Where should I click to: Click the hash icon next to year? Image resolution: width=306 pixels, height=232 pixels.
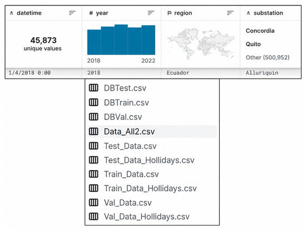[x=91, y=13]
